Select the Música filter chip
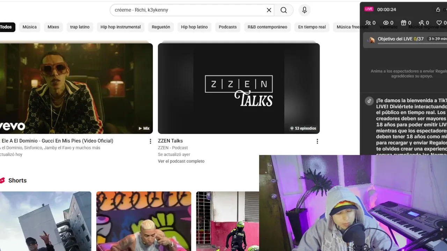The image size is (447, 251). pos(30,27)
